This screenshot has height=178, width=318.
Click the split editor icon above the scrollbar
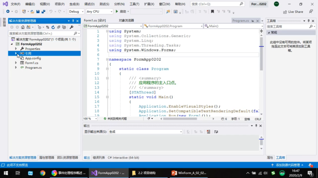tap(261, 31)
